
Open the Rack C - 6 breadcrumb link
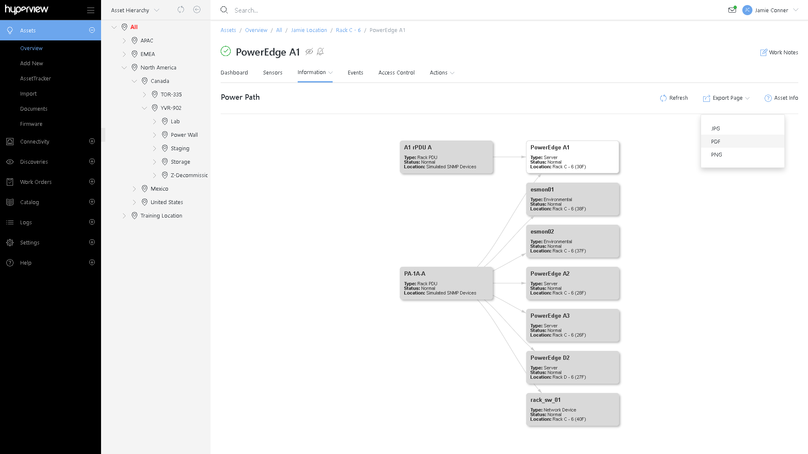coord(348,30)
